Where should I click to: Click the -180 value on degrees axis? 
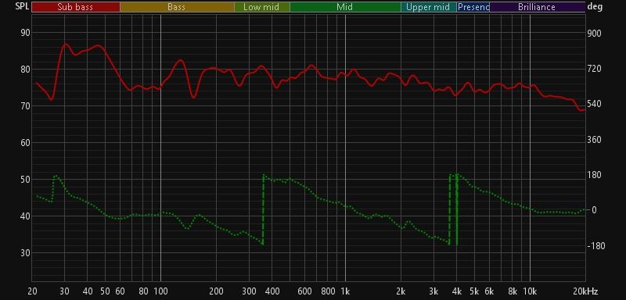pyautogui.click(x=596, y=246)
